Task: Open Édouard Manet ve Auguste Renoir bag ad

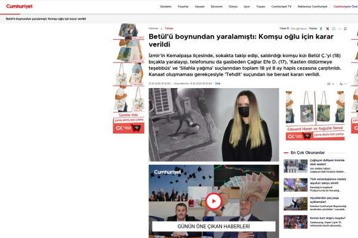Action: coord(315,115)
